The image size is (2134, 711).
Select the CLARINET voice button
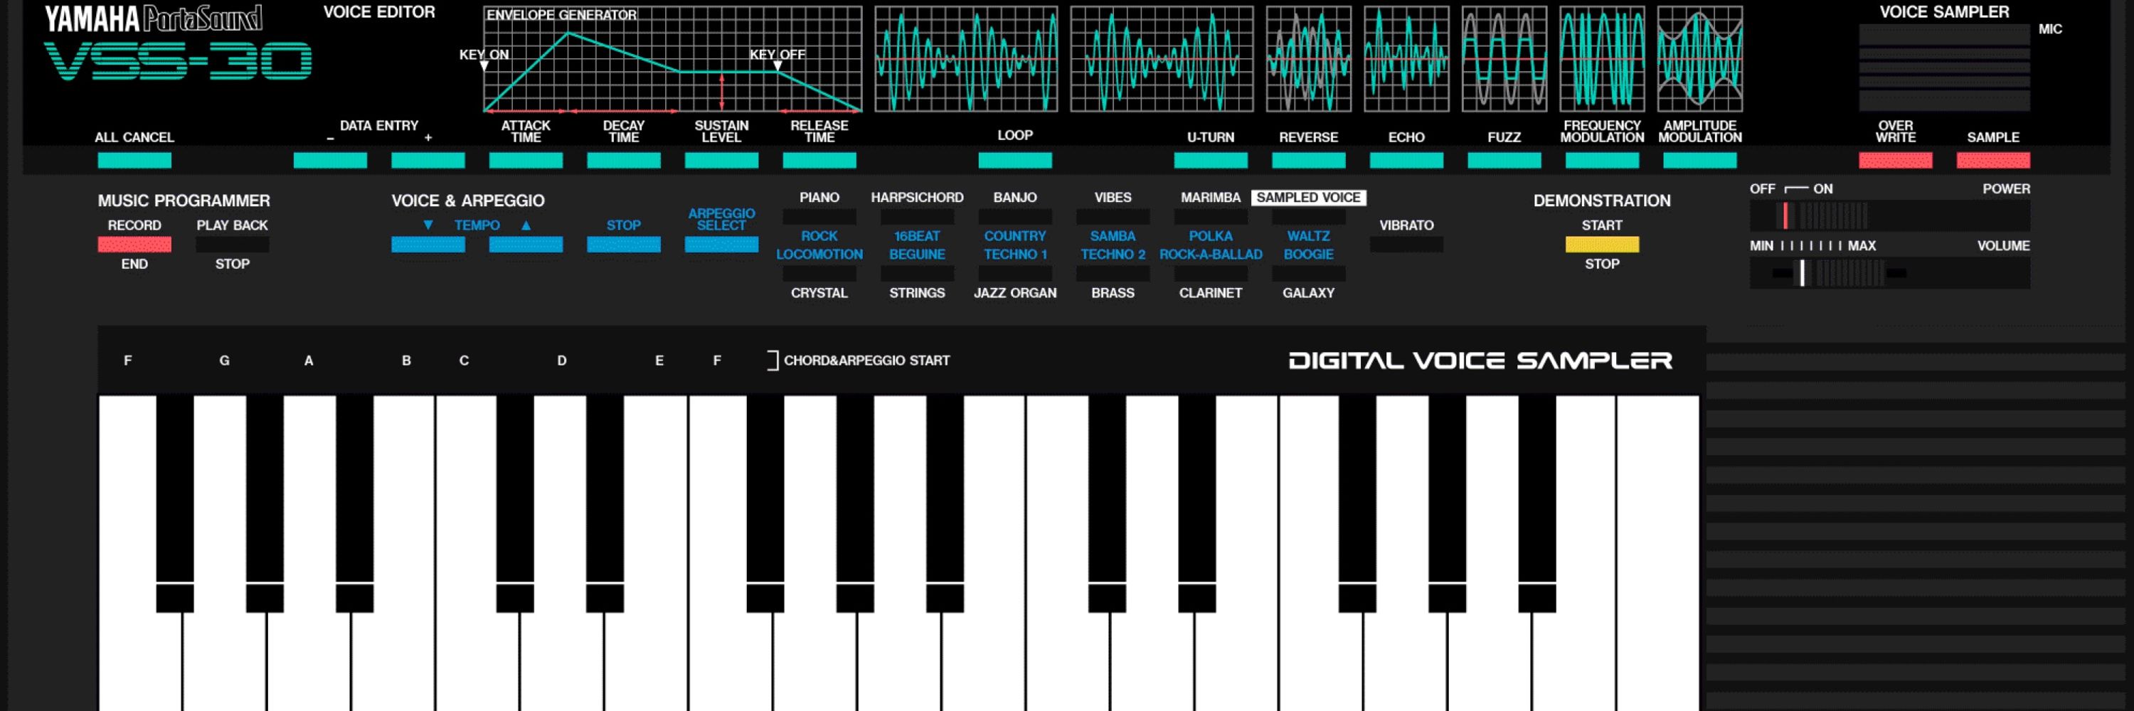click(x=1210, y=273)
